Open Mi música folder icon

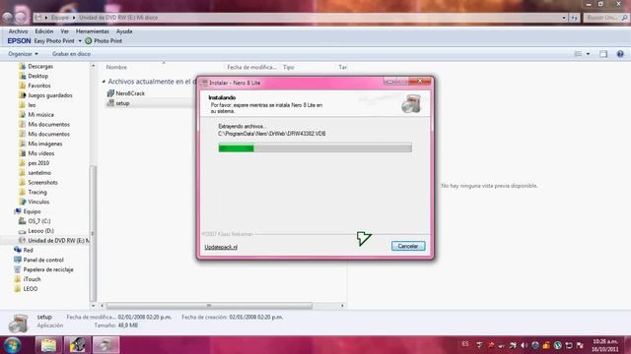coord(23,114)
